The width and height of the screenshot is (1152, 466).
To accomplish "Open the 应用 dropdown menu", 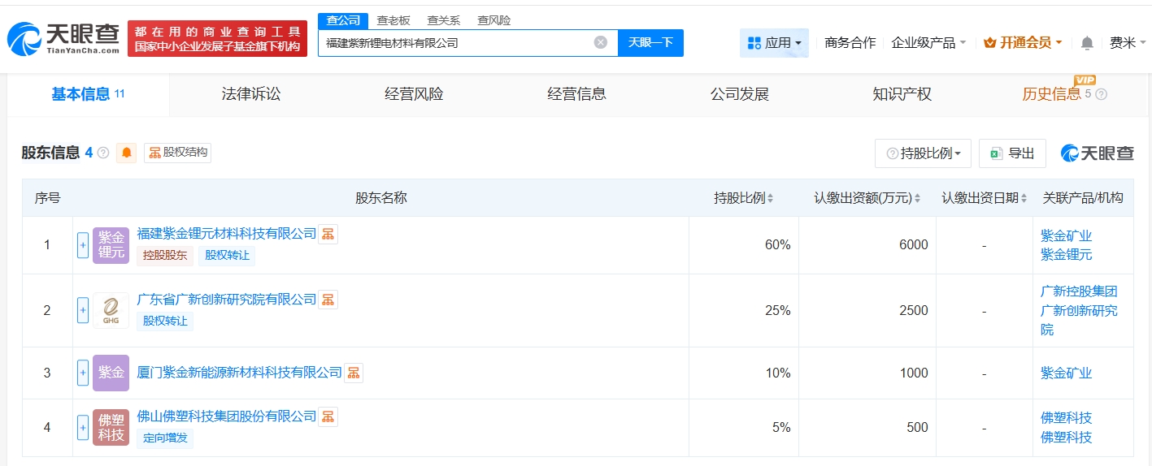I will [x=774, y=43].
